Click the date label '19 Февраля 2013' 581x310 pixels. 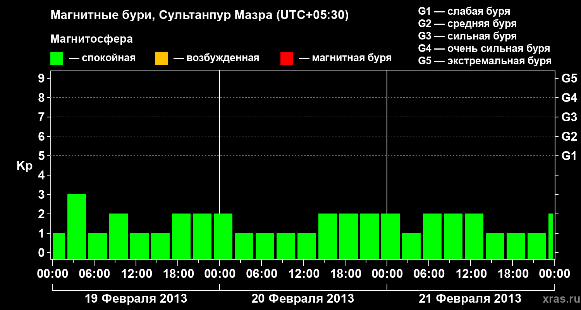[x=136, y=299]
